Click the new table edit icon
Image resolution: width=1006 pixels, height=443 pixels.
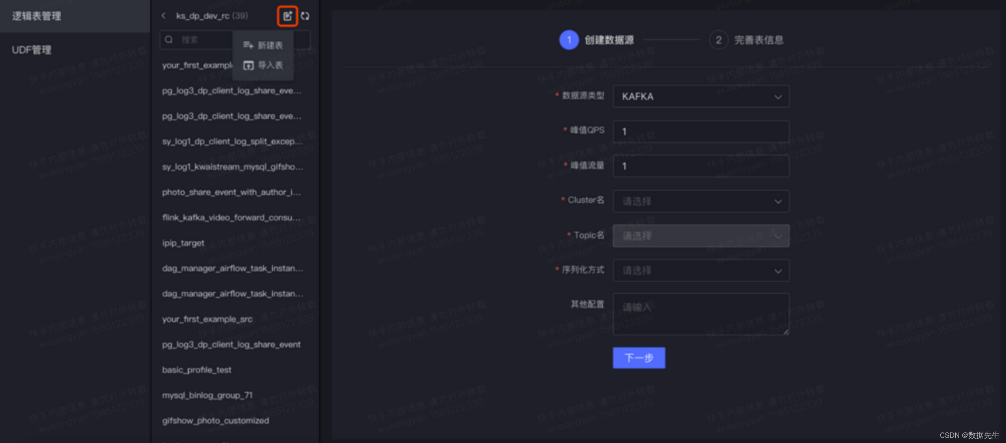287,16
